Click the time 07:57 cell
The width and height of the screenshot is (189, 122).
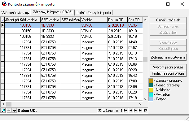(135, 48)
